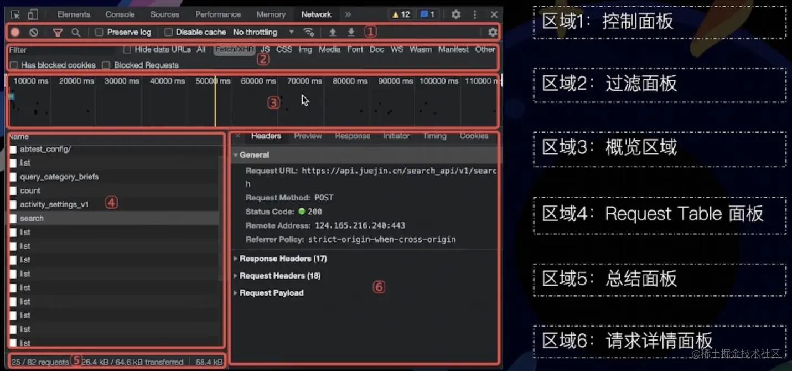The height and width of the screenshot is (371, 792).
Task: Export HAR file download arrow icon
Action: [351, 32]
